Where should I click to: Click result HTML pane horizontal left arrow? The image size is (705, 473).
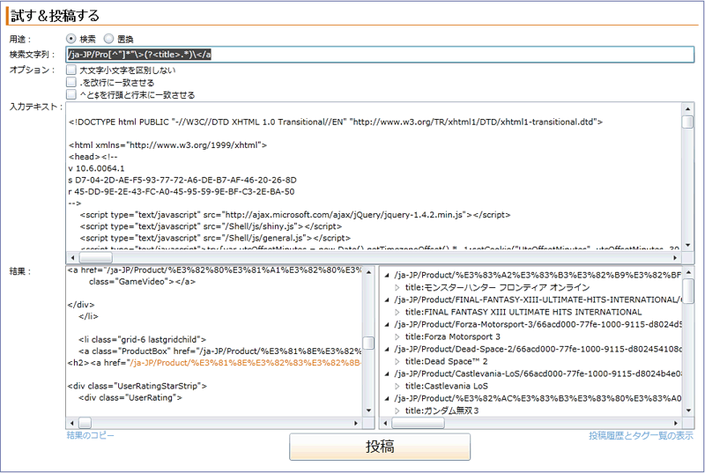[x=72, y=423]
